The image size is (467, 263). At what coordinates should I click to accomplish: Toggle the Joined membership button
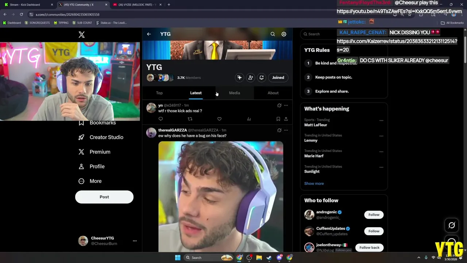point(278,77)
